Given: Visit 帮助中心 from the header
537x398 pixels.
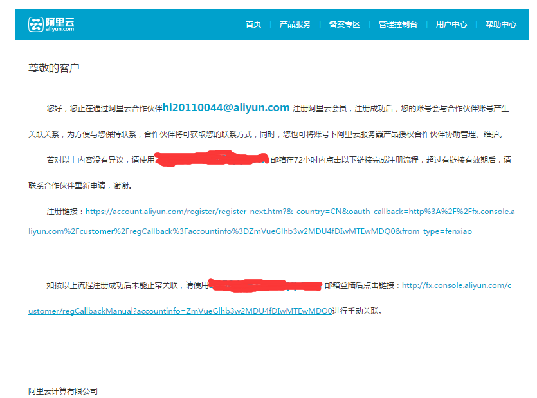Looking at the screenshot, I should [x=501, y=24].
